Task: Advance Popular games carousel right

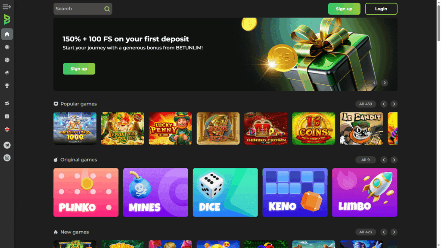Action: (394, 104)
